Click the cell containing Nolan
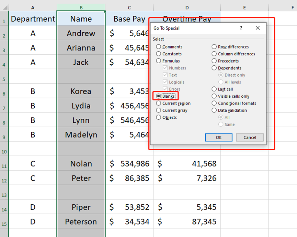 click(81, 163)
